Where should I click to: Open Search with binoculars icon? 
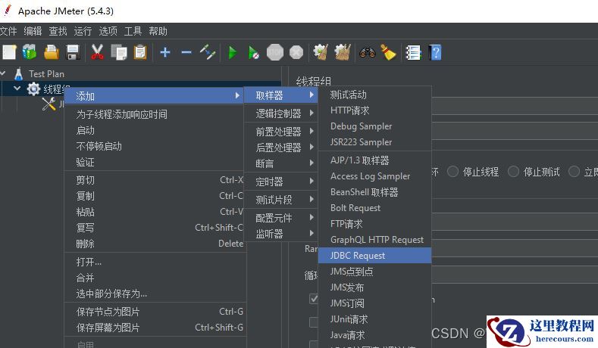[x=368, y=52]
